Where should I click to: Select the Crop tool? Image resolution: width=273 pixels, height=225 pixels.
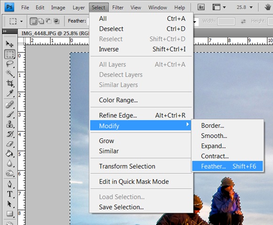[x=9, y=83]
